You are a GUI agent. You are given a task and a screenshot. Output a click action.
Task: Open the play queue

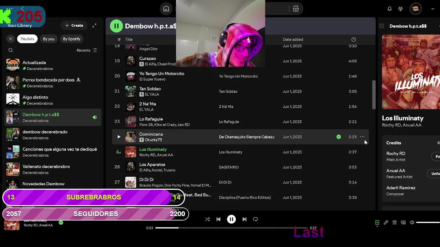(395, 223)
